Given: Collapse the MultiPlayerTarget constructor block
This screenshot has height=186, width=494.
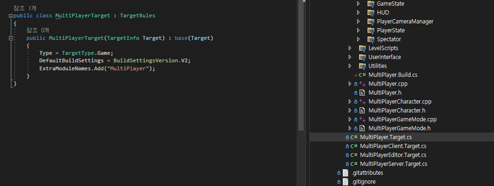Looking at the screenshot, I should click(x=11, y=38).
